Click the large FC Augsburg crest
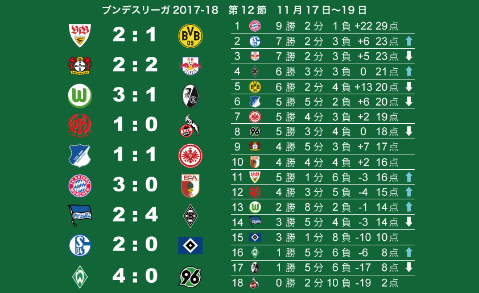The height and width of the screenshot is (293, 479). click(191, 186)
